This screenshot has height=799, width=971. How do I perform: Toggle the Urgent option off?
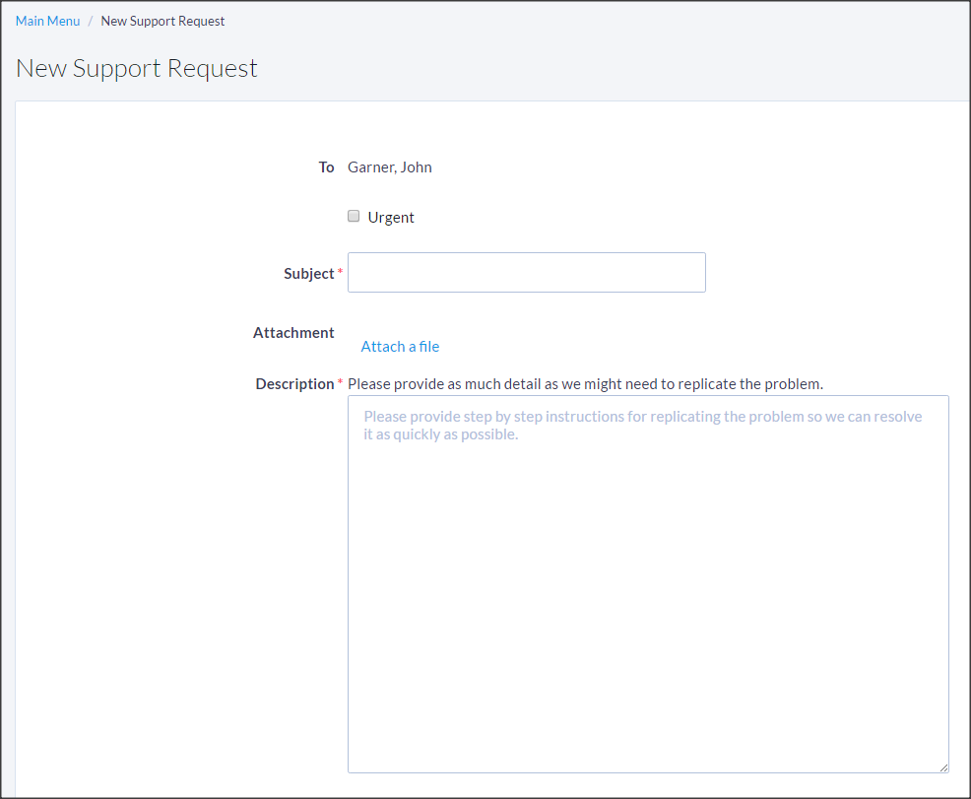354,216
